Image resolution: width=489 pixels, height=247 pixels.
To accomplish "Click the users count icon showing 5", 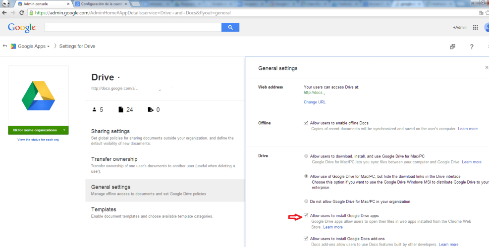I will 94,109.
